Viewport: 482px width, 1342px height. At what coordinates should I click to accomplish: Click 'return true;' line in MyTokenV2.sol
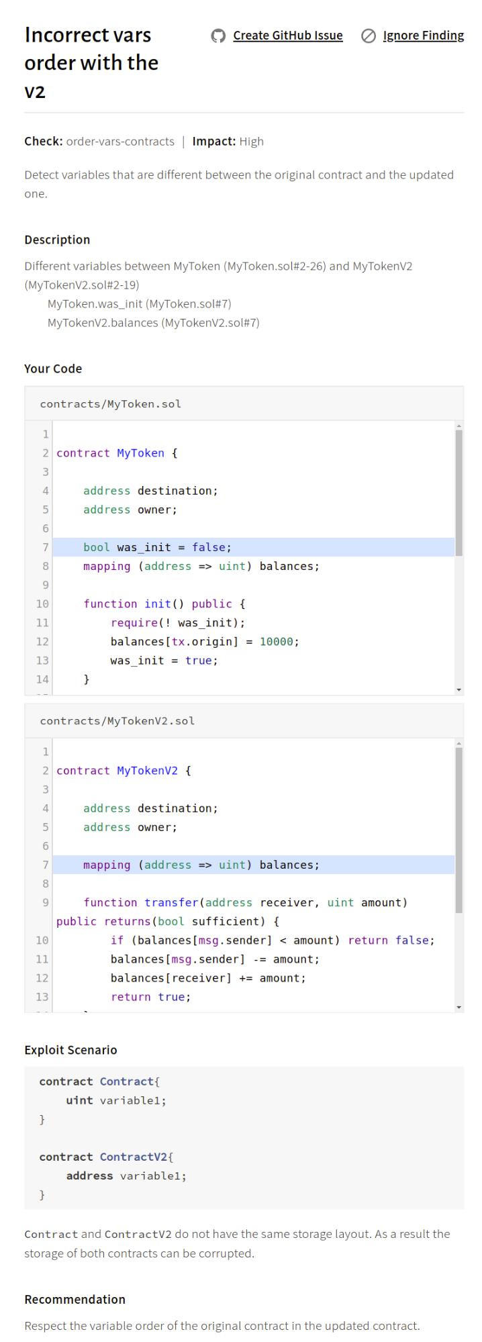click(x=150, y=997)
